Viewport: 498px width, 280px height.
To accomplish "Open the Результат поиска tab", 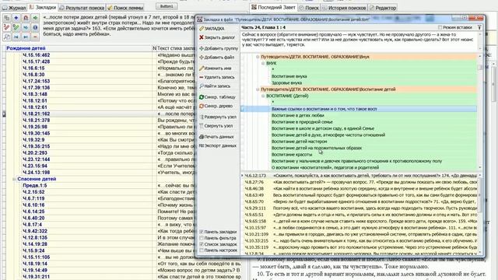I will coord(82,8).
